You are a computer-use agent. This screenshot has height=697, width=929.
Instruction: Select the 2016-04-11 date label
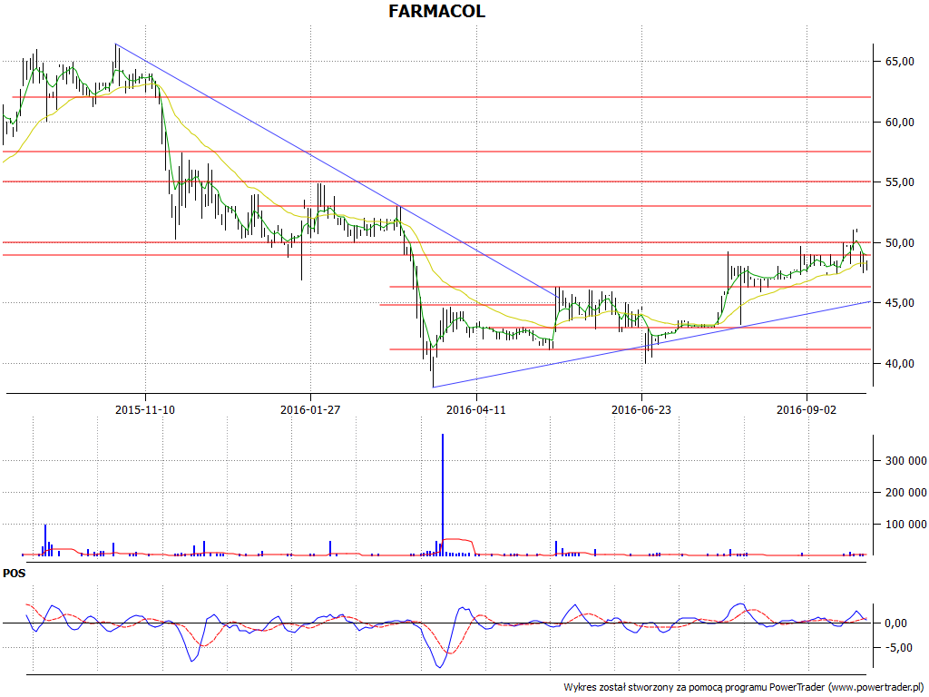coord(475,409)
